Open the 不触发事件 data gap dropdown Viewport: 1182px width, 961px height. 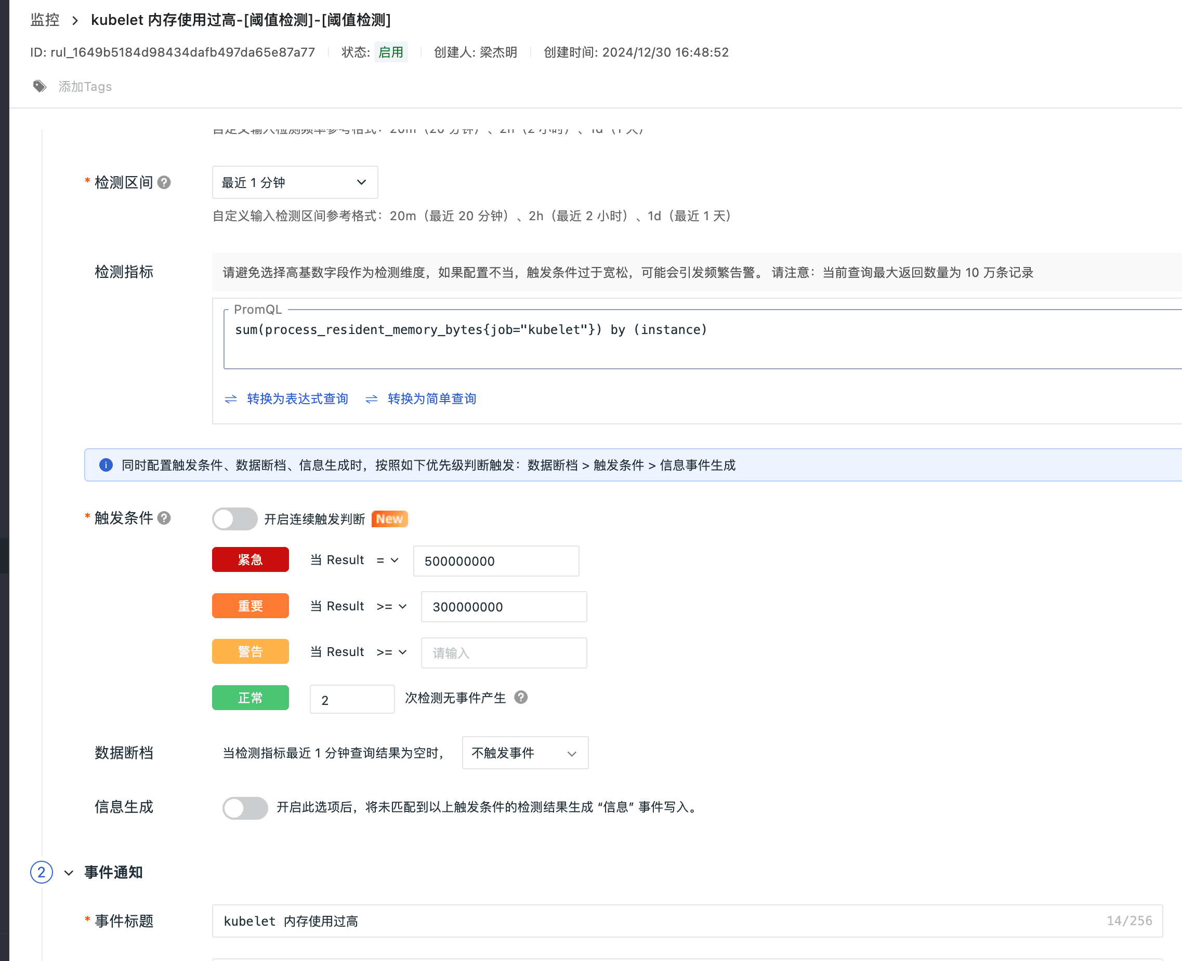pos(524,753)
